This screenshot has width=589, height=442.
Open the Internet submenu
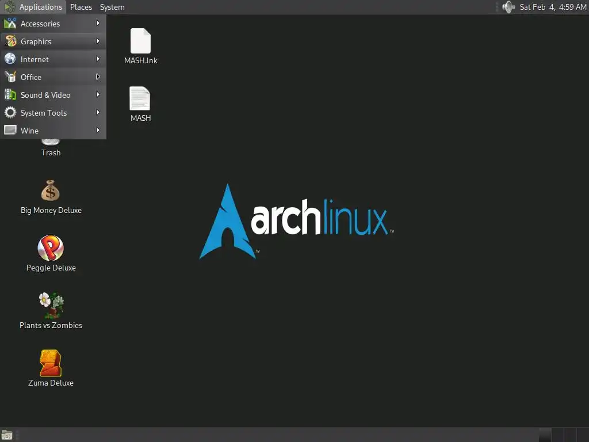pyautogui.click(x=53, y=59)
